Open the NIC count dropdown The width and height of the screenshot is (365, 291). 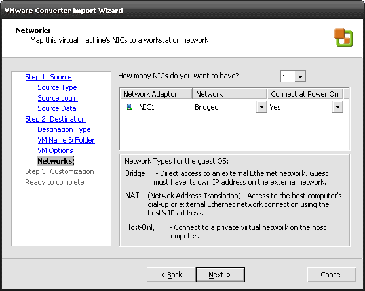tap(300, 77)
